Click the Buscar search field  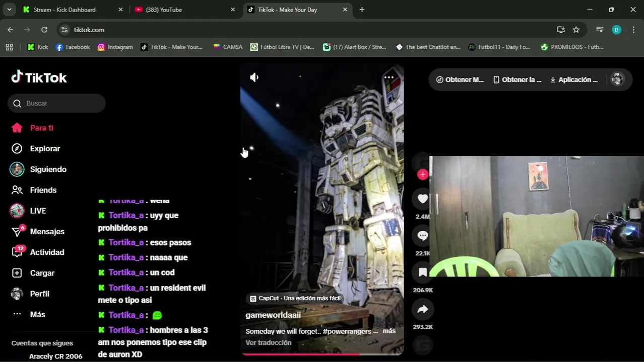coord(56,103)
